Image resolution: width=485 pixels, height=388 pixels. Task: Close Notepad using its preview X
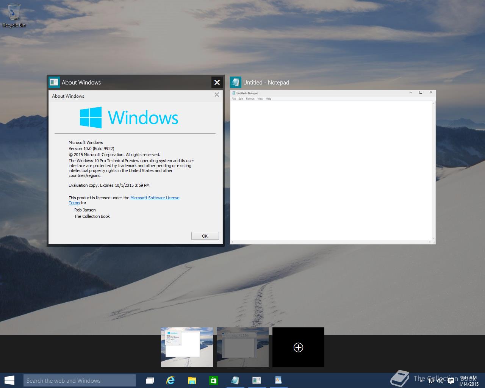431,92
